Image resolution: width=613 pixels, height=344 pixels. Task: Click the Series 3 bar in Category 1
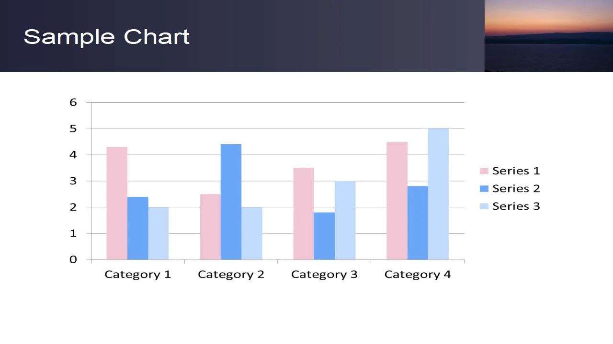click(159, 234)
